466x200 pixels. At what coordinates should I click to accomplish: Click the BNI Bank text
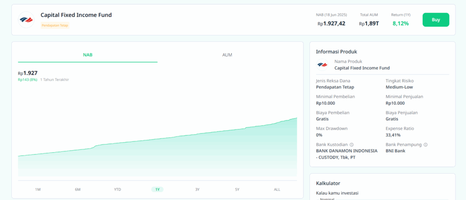pos(395,151)
